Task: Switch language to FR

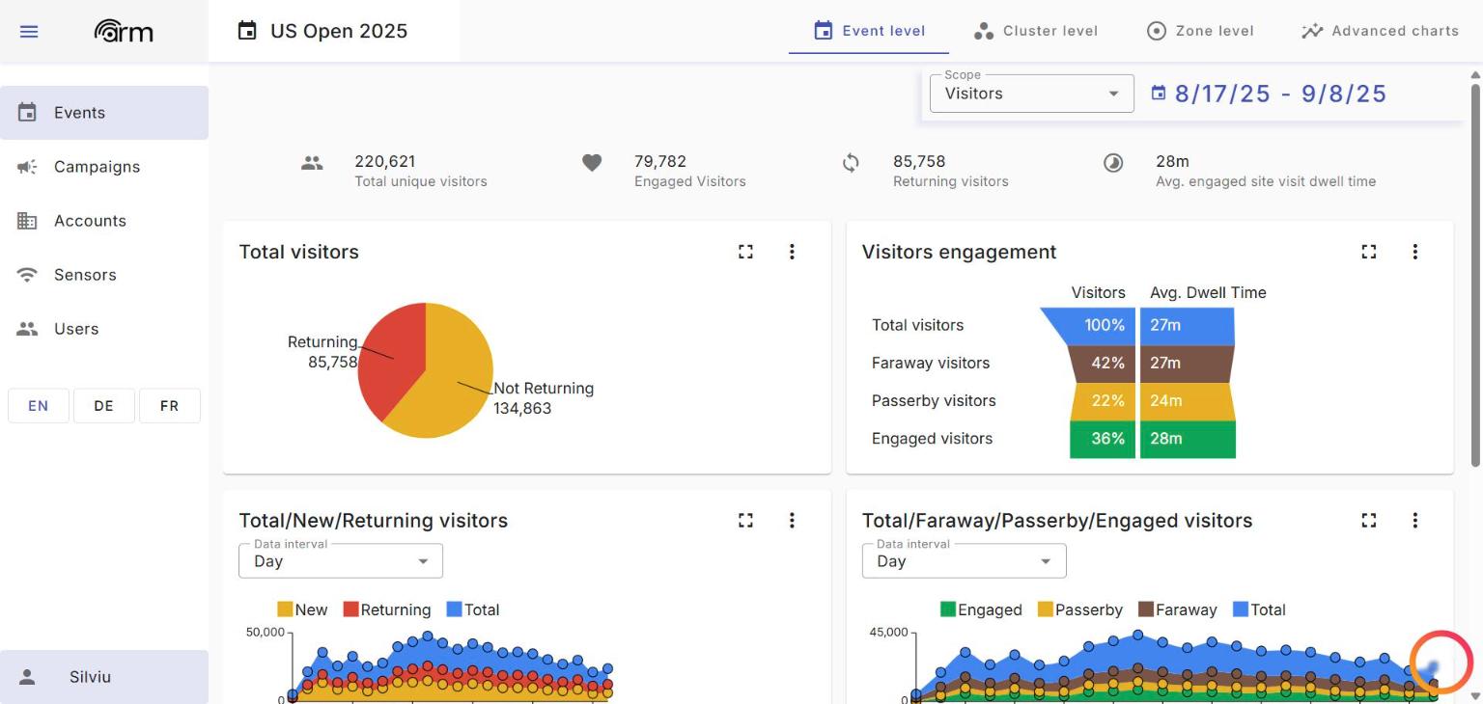Action: (170, 406)
